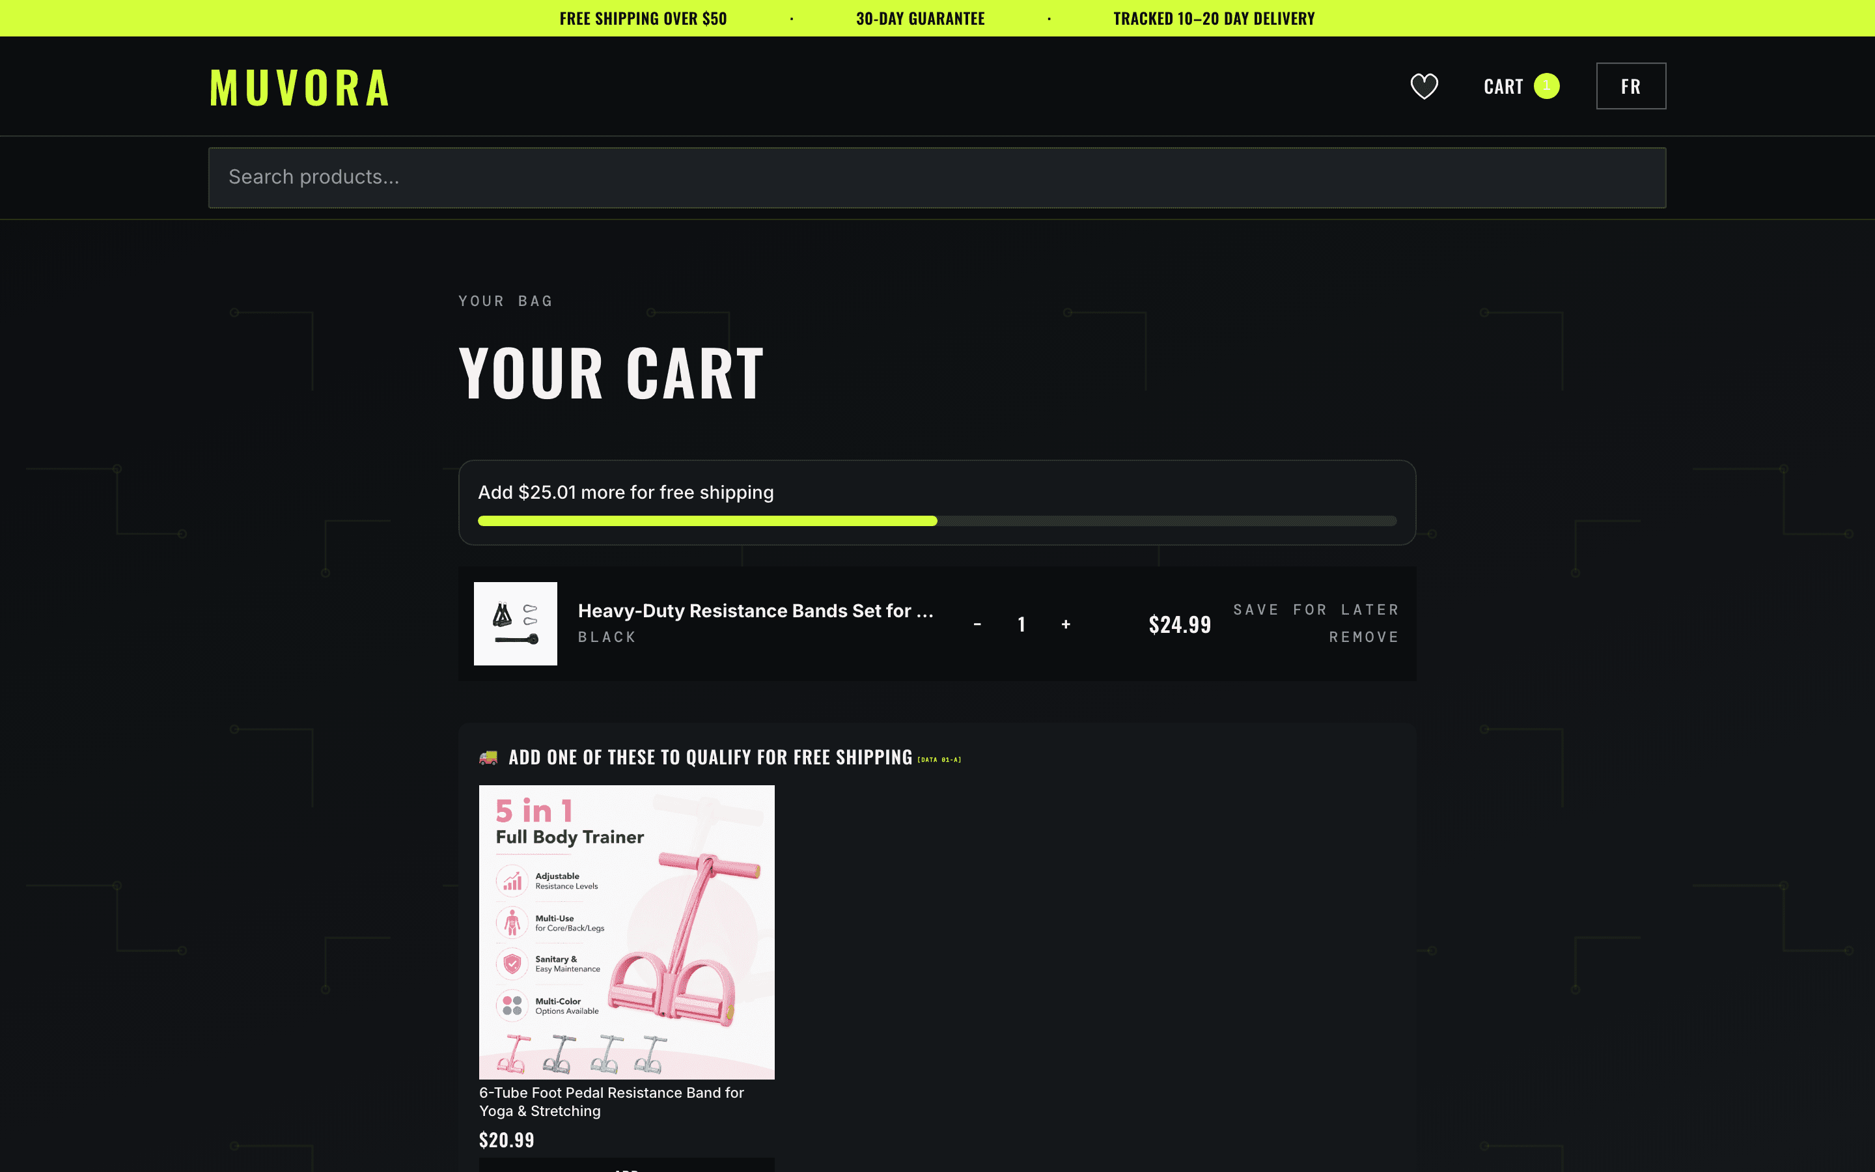Click the free shipping suggestions heading
1875x1172 pixels.
click(710, 757)
